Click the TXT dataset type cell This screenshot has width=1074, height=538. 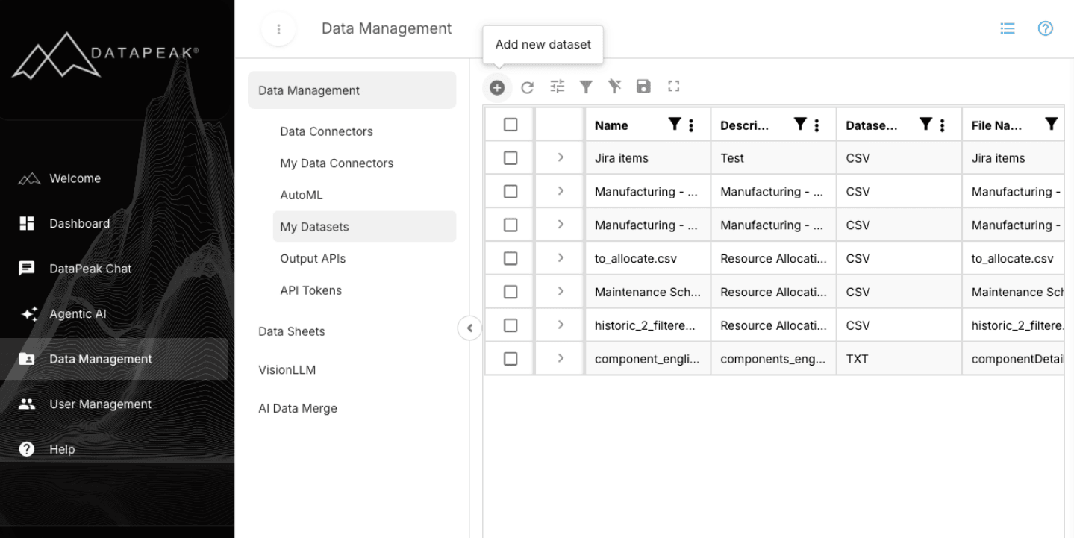pyautogui.click(x=899, y=359)
